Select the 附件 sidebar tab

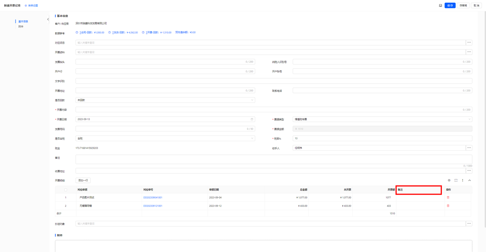21,27
